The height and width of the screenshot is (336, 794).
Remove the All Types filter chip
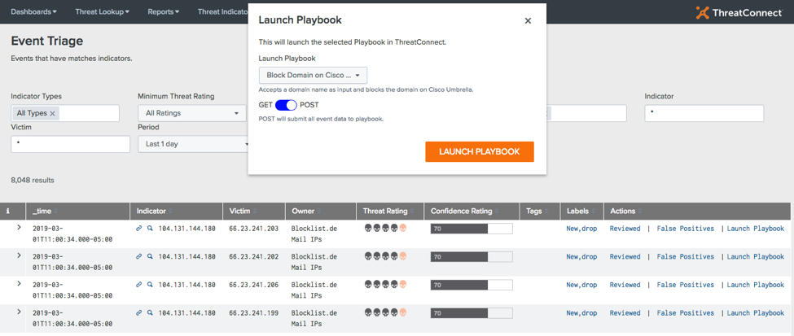click(x=52, y=113)
